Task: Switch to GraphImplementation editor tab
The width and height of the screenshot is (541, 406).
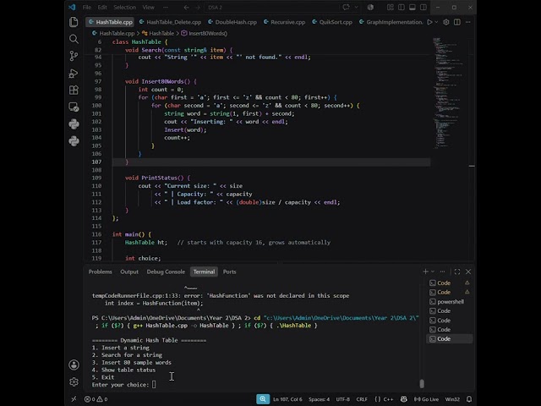Action: (x=391, y=22)
